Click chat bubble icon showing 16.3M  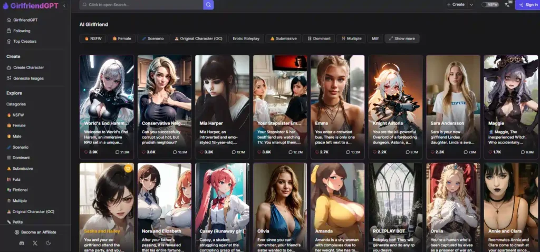point(175,152)
